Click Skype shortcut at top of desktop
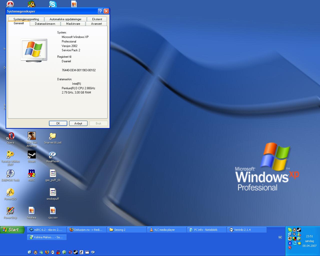 53,4
